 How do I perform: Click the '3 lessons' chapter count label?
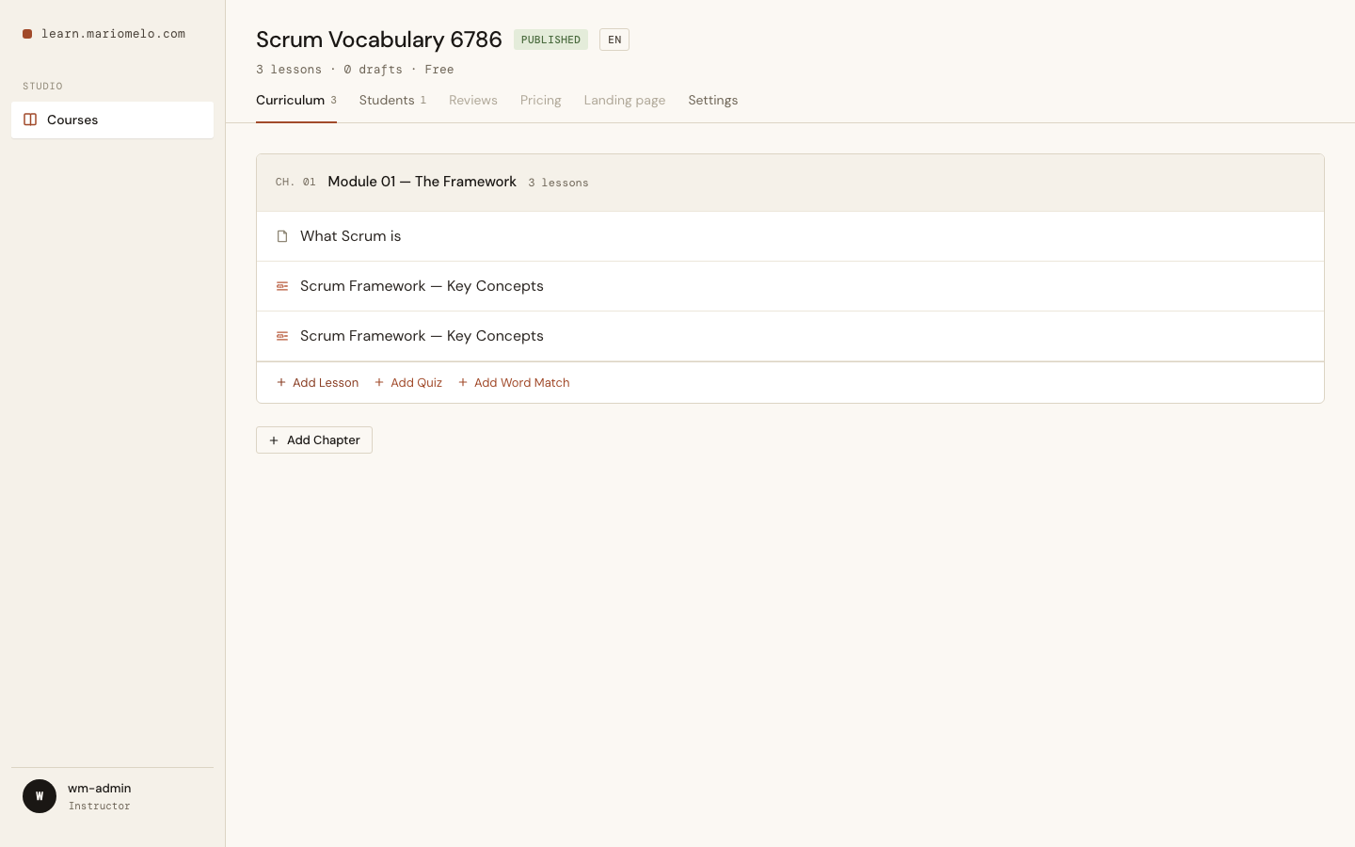pyautogui.click(x=558, y=183)
